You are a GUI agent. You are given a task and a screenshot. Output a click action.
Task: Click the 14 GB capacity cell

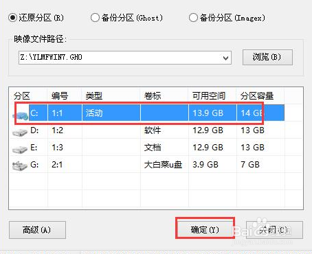pyautogui.click(x=252, y=113)
